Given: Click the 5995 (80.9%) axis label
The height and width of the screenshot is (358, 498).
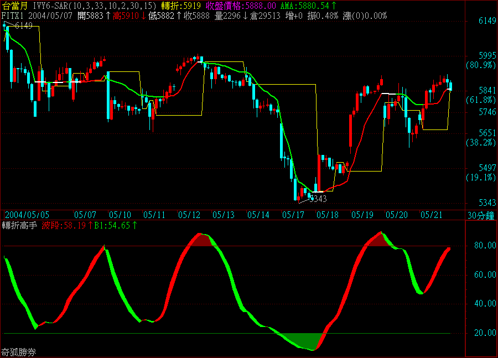Looking at the screenshot, I should (481, 60).
